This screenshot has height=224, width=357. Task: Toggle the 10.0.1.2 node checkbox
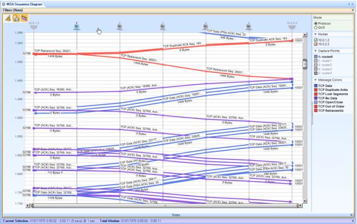(x=316, y=40)
